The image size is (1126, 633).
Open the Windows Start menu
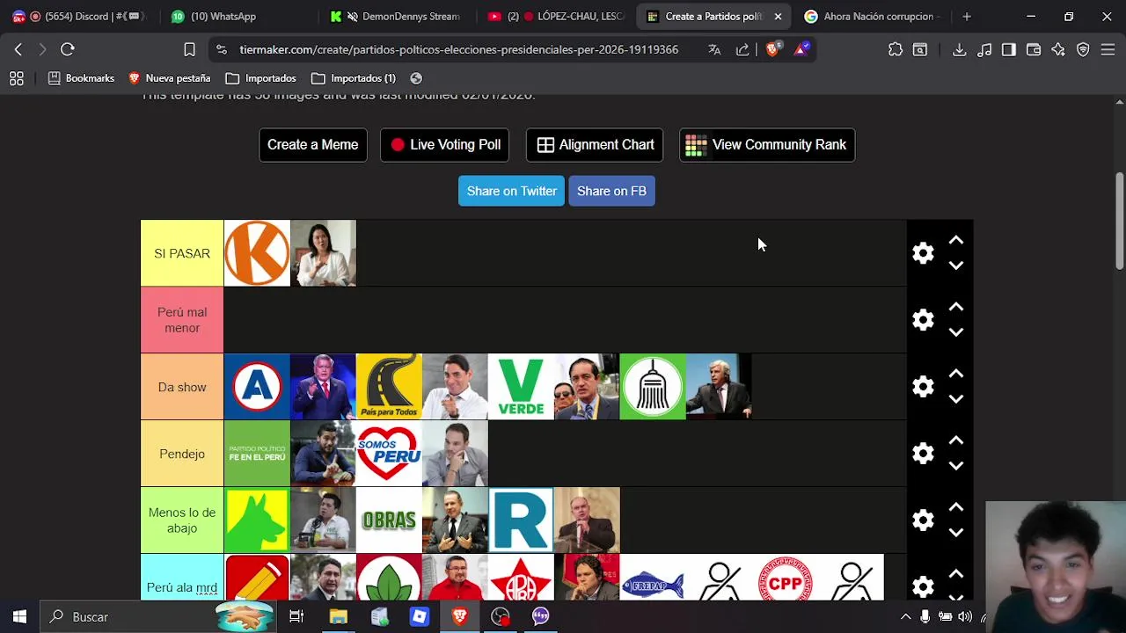tap(19, 616)
